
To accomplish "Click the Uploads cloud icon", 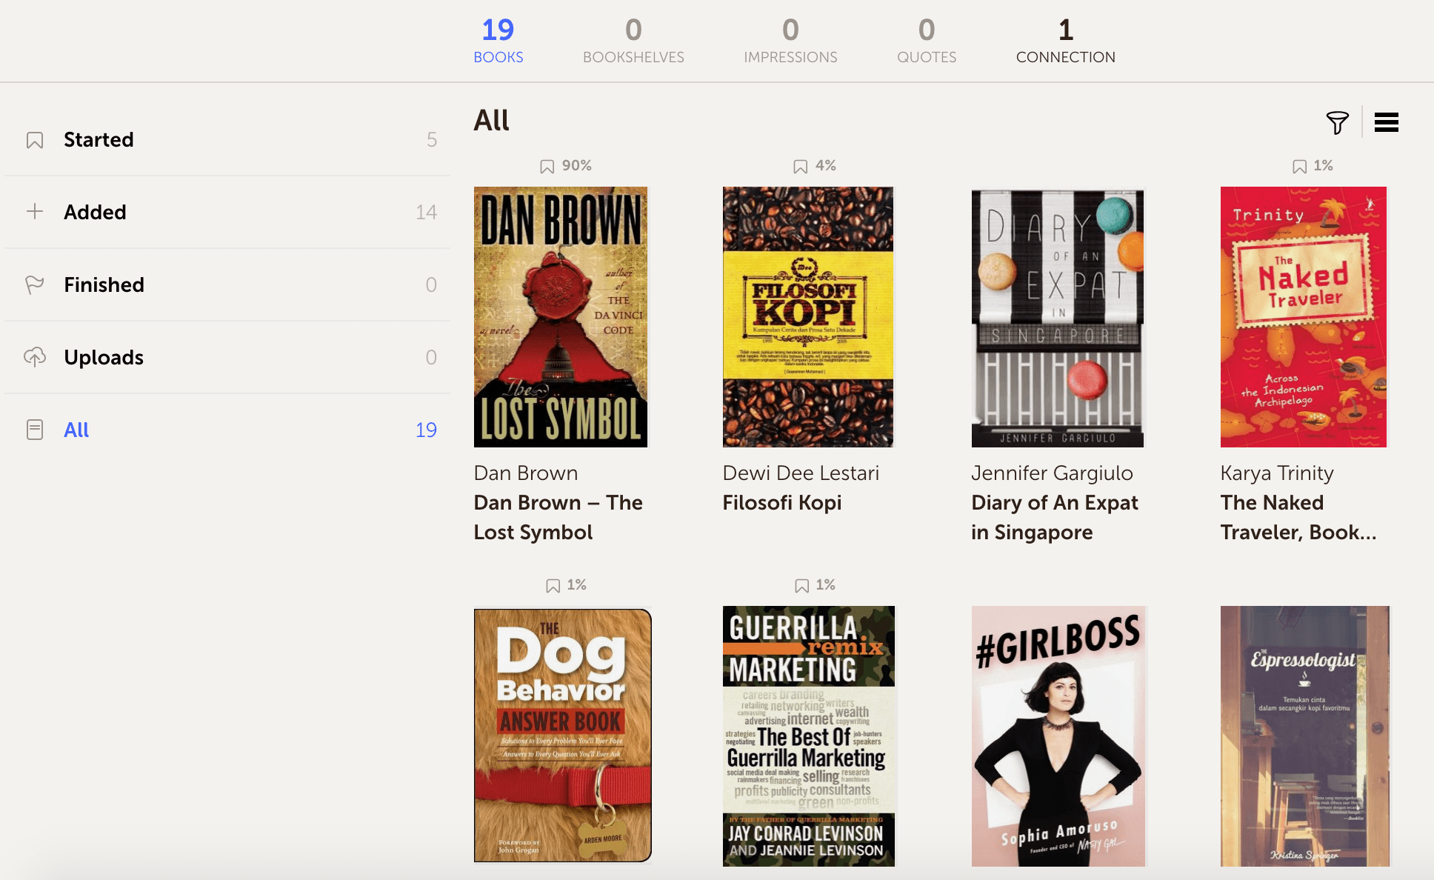I will [35, 357].
